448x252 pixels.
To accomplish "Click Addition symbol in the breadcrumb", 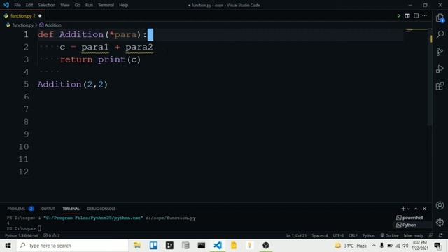I will pos(53,25).
